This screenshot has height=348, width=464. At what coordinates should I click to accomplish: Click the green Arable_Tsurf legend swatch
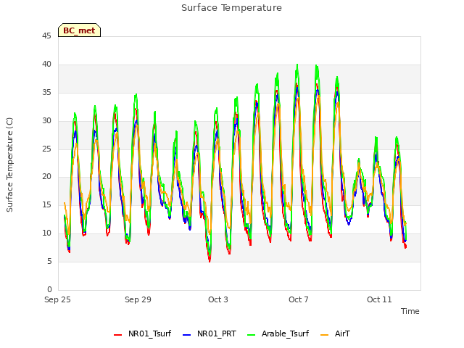[x=252, y=335]
